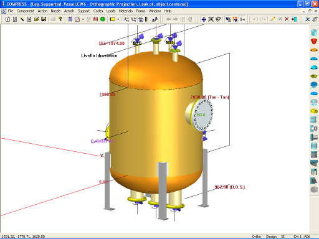Toggle the orange-blue nozzle display icon
319x239 pixels.
(x=235, y=19)
